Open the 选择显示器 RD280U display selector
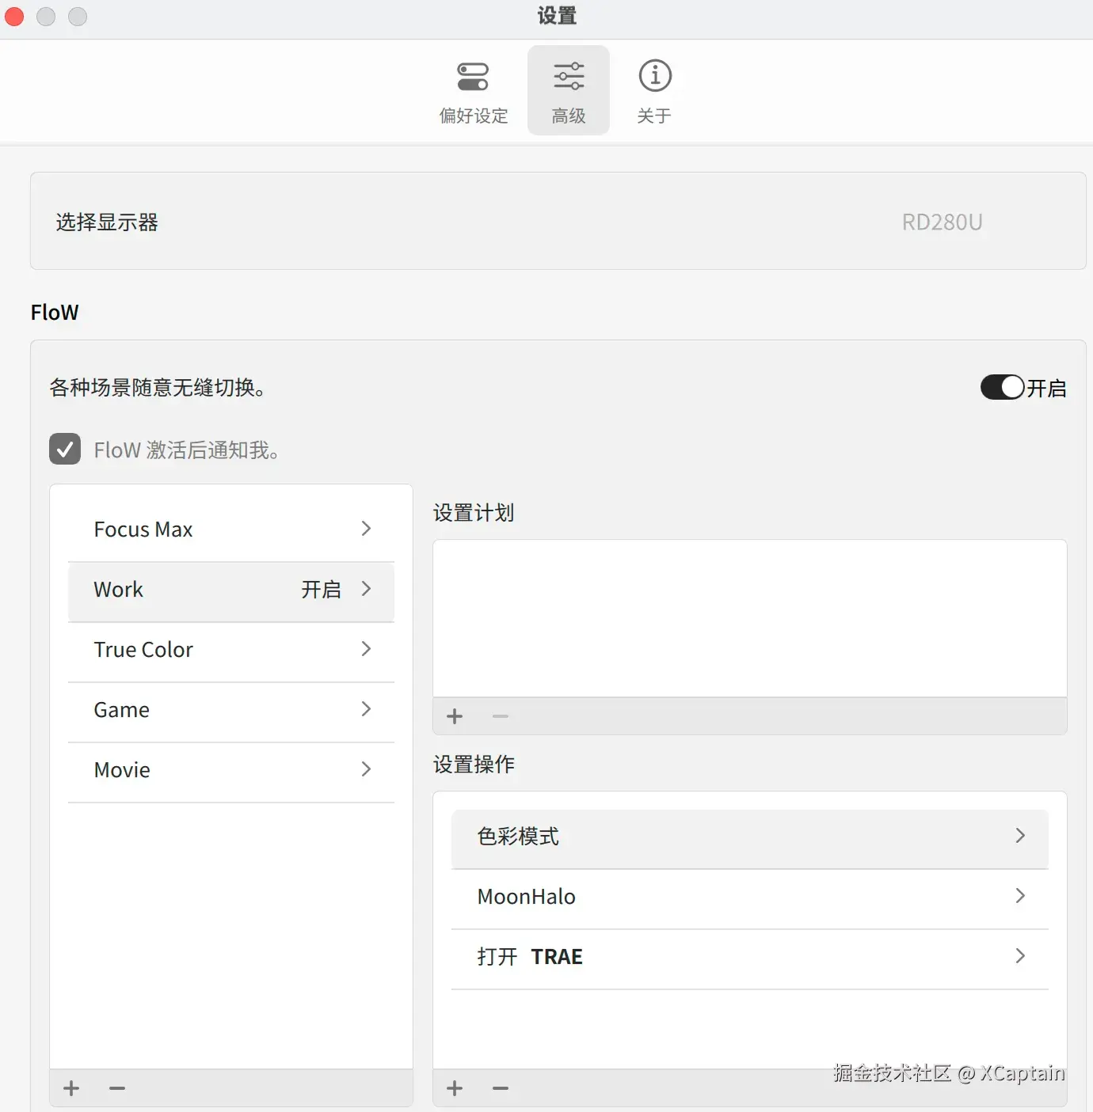Viewport: 1093px width, 1112px height. coord(558,221)
